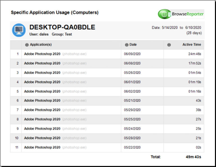Click the active time 27s
The width and height of the screenshot is (216, 167).
(198, 119)
